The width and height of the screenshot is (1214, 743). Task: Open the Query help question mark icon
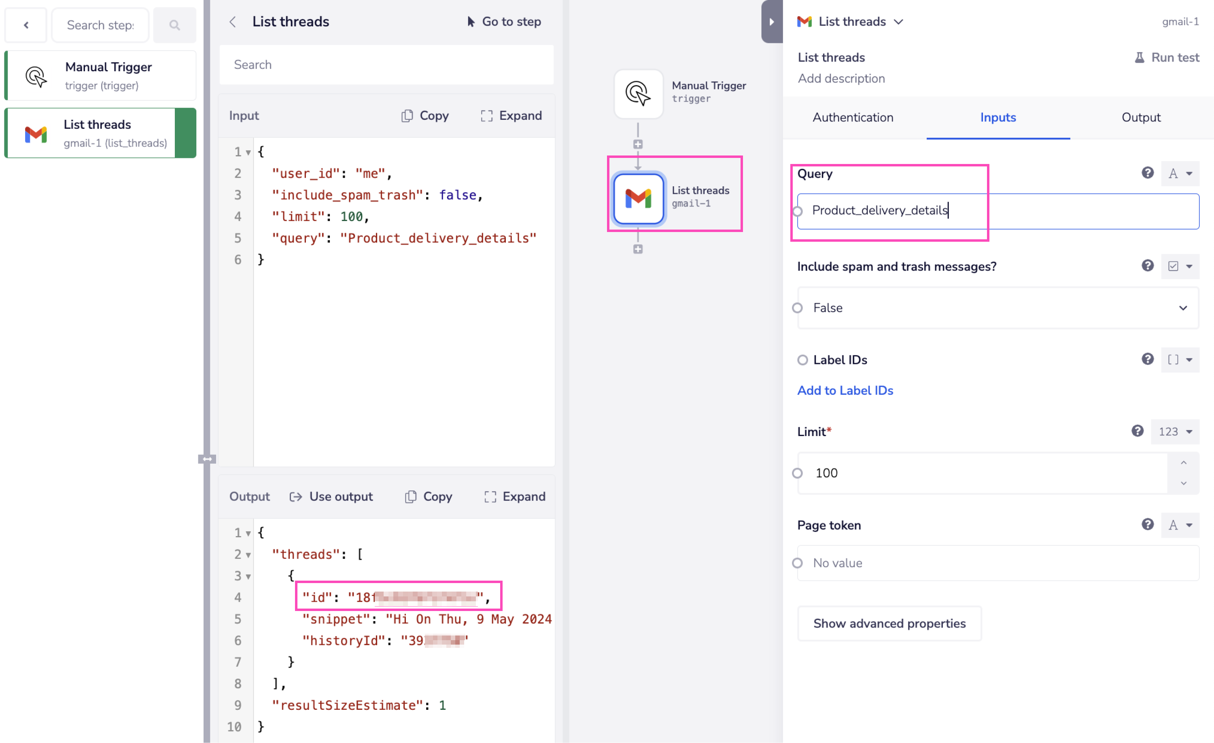(x=1148, y=173)
